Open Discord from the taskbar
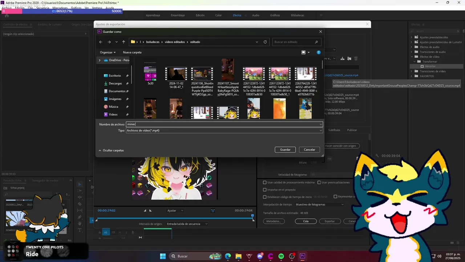Screen dimensions: 465x262 point(260,256)
